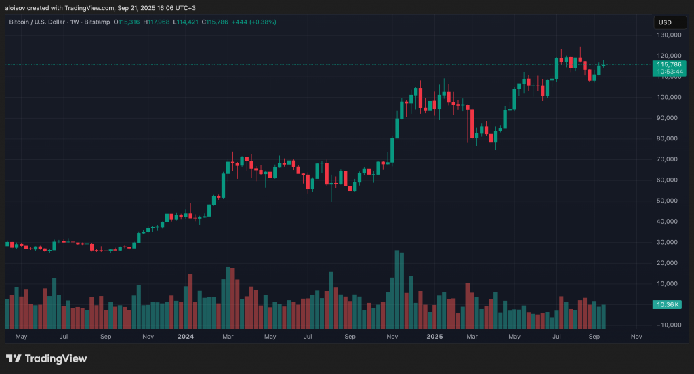Click the 2025 time axis label
The height and width of the screenshot is (374, 694).
coord(434,336)
